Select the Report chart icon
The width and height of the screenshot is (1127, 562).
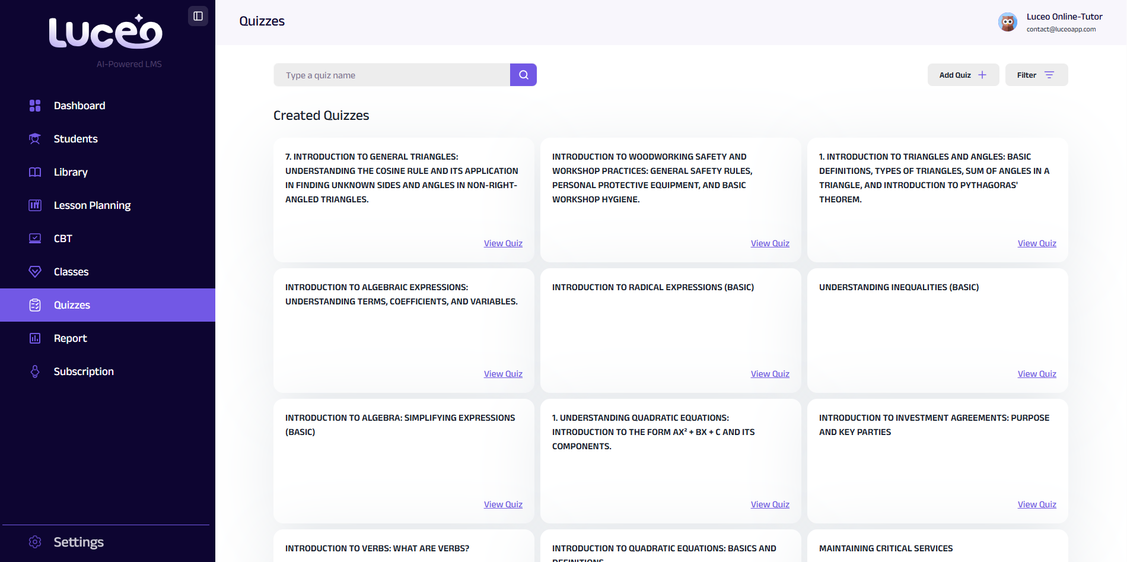pos(35,338)
